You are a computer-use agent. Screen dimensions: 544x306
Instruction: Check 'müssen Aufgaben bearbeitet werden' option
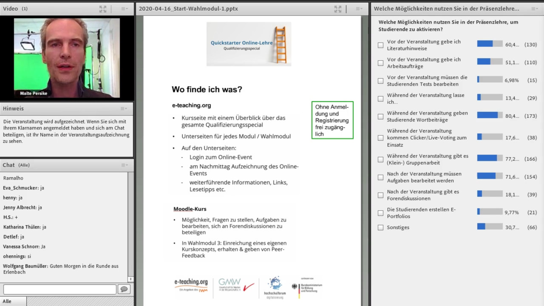[x=380, y=177]
